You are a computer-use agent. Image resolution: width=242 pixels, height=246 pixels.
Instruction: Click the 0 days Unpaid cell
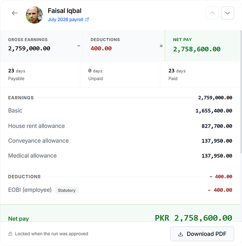point(120,74)
